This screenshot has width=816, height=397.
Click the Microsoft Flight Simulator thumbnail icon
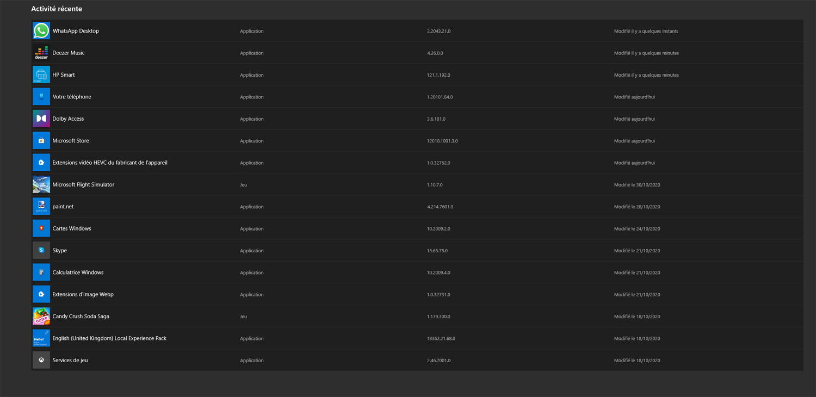click(41, 184)
